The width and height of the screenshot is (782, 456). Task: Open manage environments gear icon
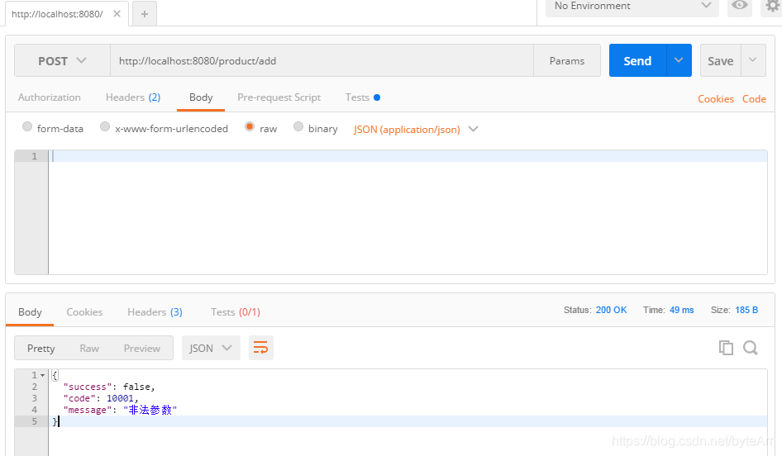point(772,6)
